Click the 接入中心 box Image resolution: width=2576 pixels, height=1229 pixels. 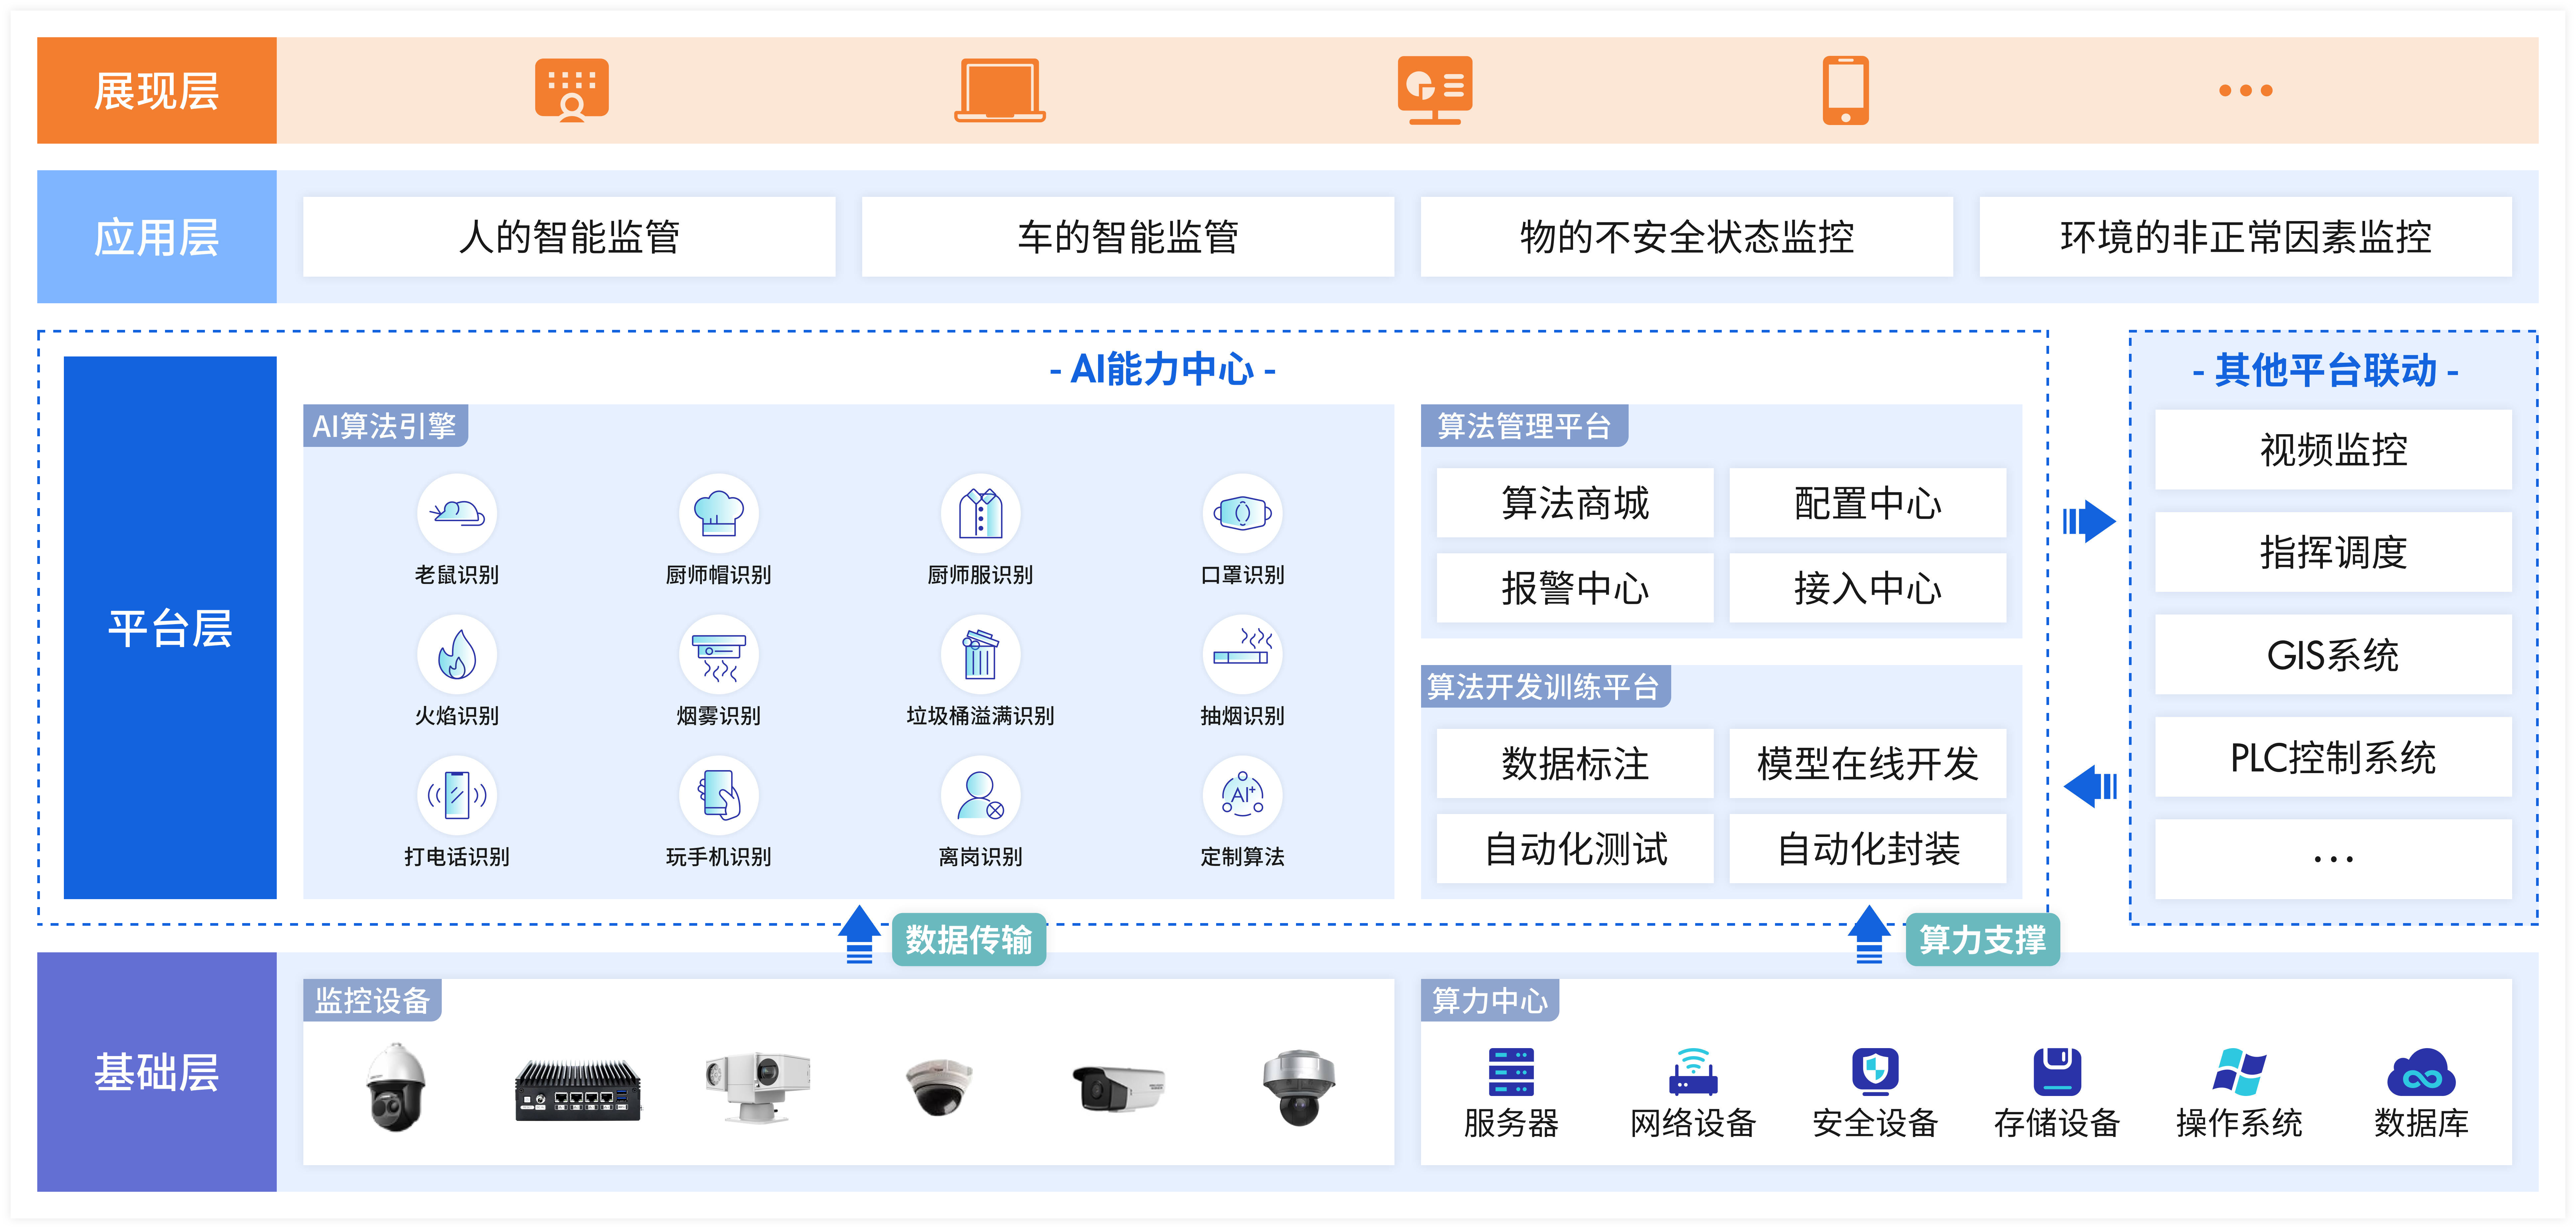point(1868,588)
